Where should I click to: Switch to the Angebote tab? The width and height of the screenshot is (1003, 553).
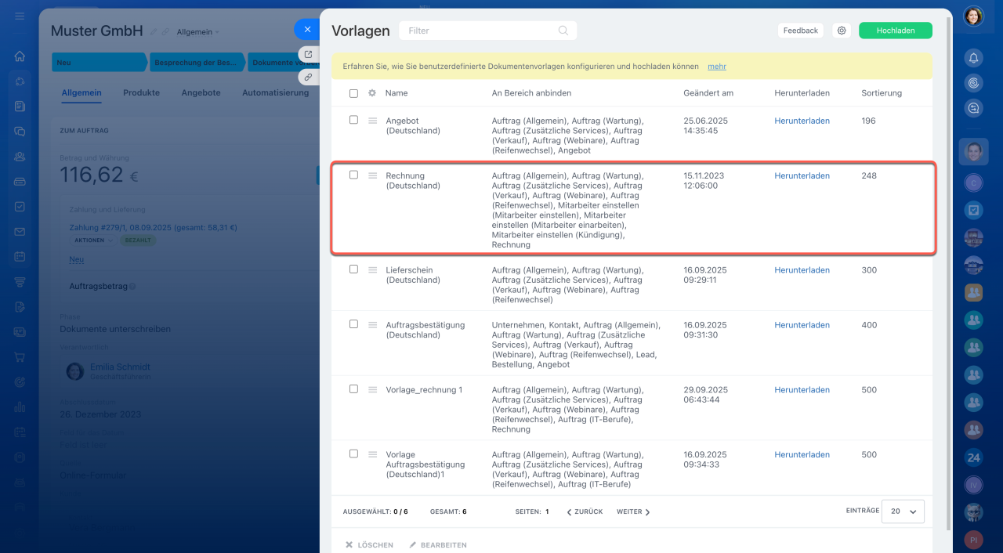[201, 92]
